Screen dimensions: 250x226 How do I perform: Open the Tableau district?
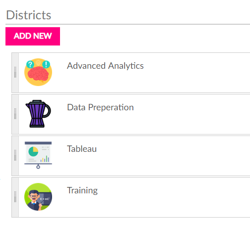point(82,149)
